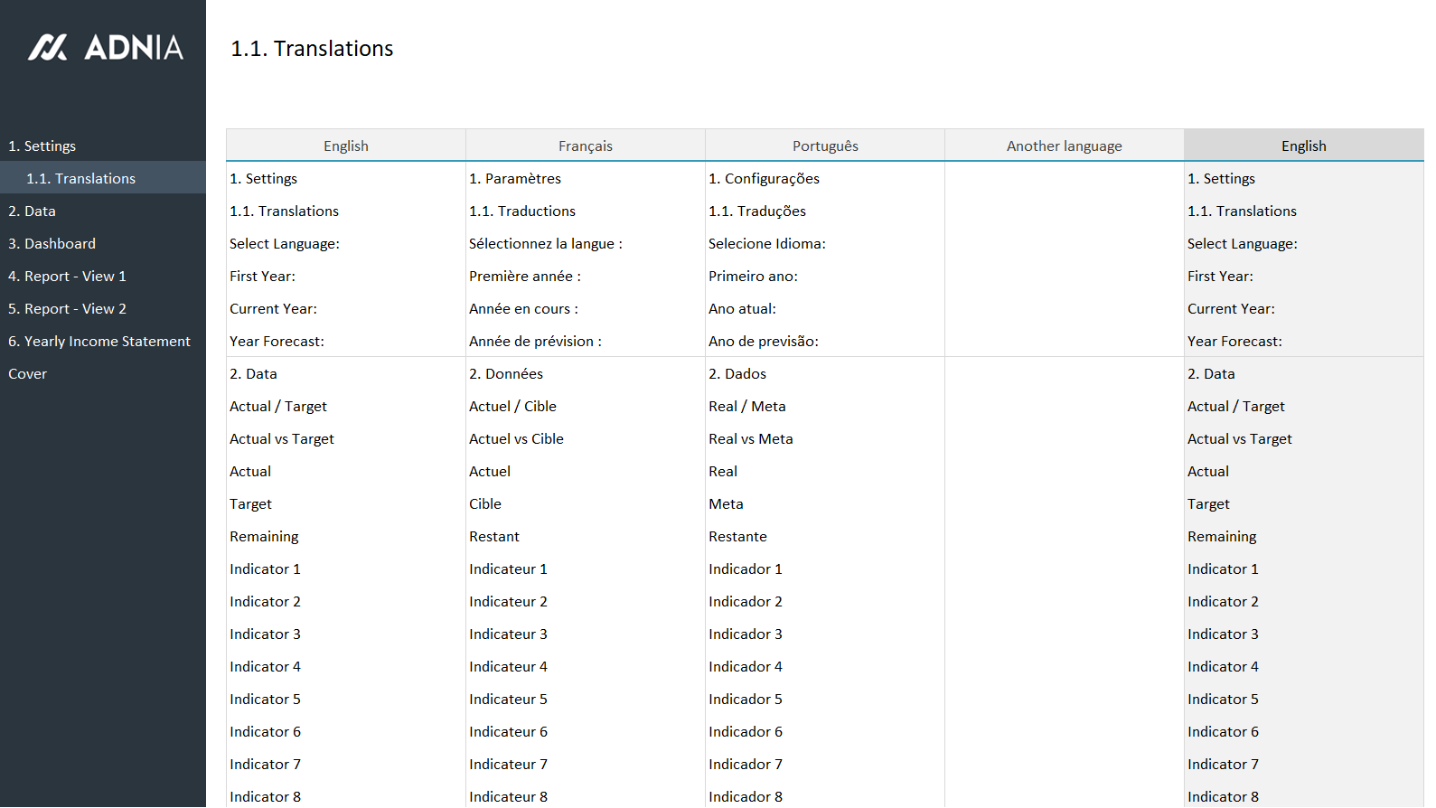Click the Português column header

point(824,146)
